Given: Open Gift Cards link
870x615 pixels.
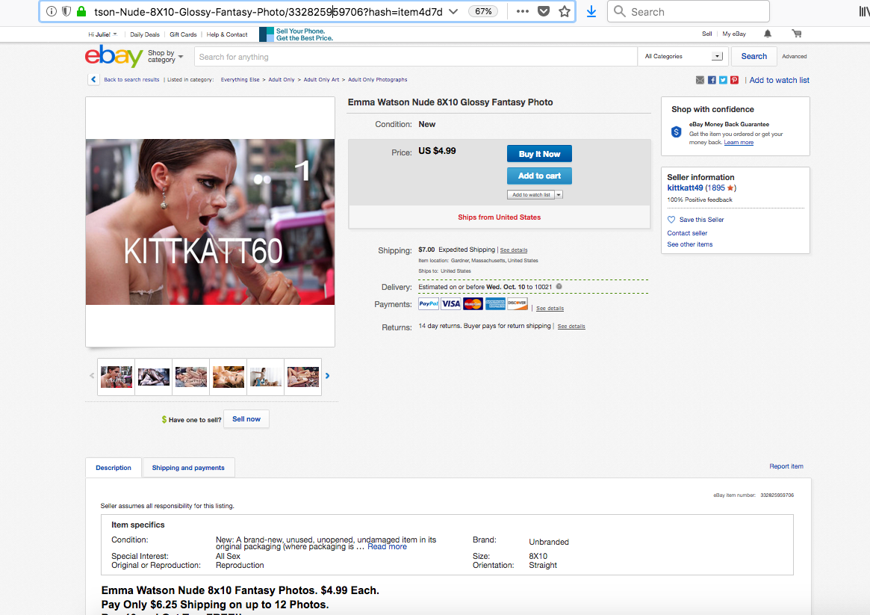Looking at the screenshot, I should tap(183, 34).
